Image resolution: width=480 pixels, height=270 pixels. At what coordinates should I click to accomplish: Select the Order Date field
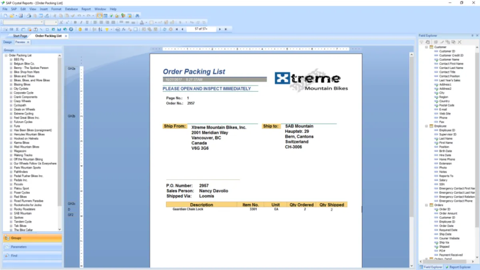click(x=446, y=226)
